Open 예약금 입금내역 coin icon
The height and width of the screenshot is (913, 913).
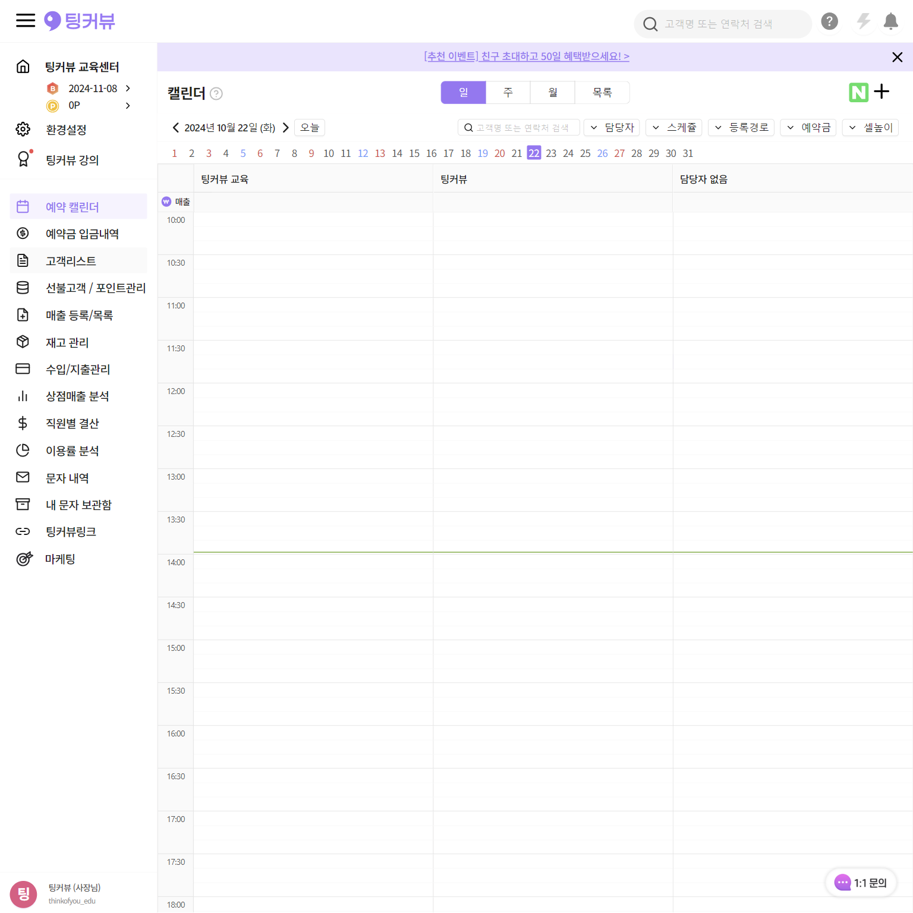click(x=23, y=233)
